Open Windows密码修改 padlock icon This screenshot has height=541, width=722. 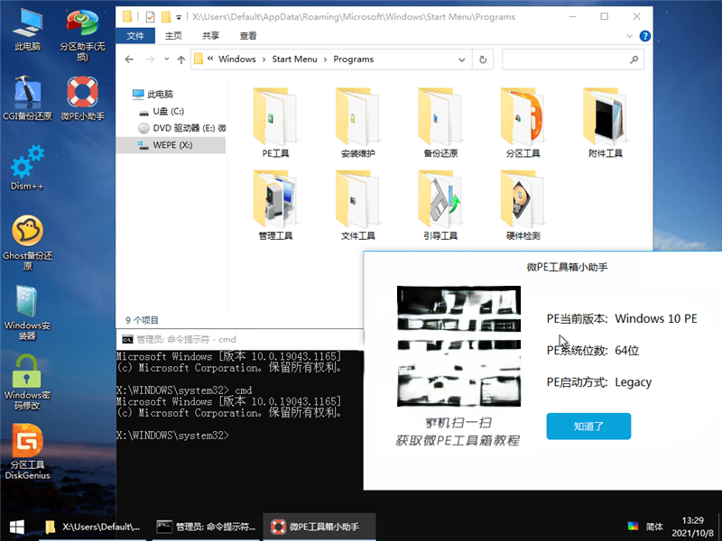27,382
